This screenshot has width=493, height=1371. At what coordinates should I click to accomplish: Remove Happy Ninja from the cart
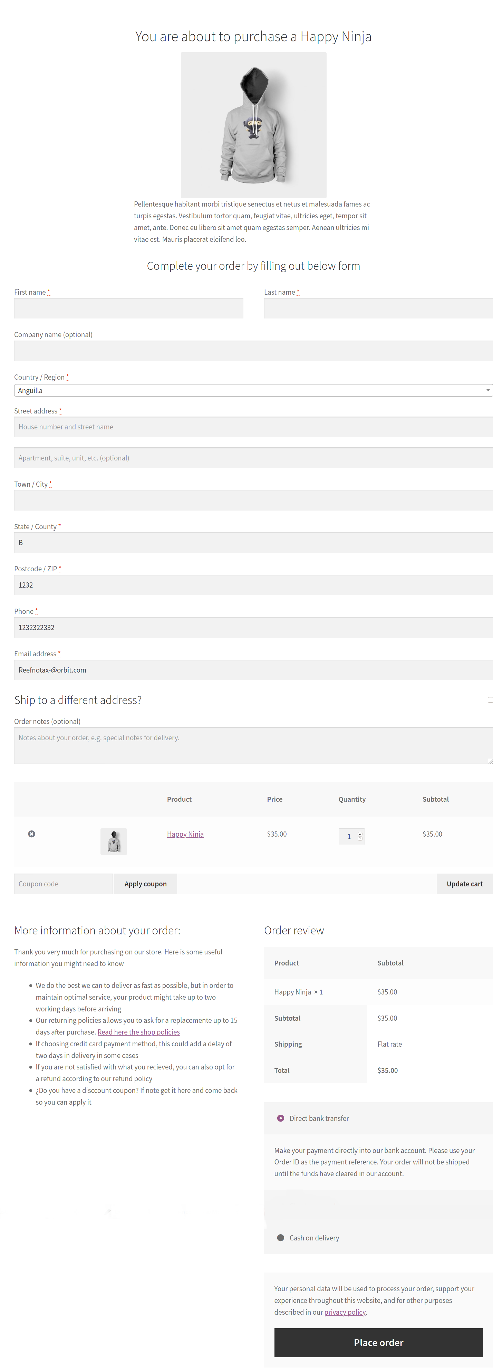(31, 834)
